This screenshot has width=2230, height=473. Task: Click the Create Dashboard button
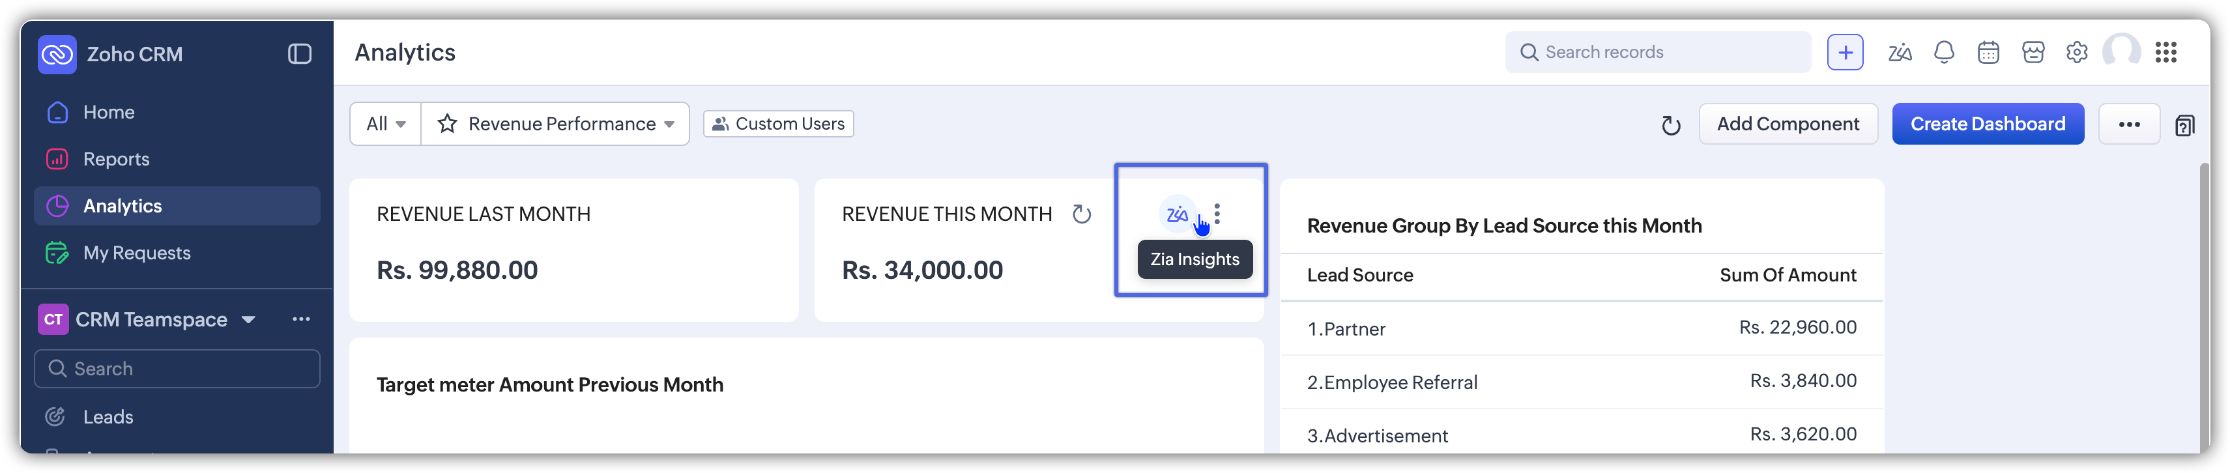pos(1987,124)
